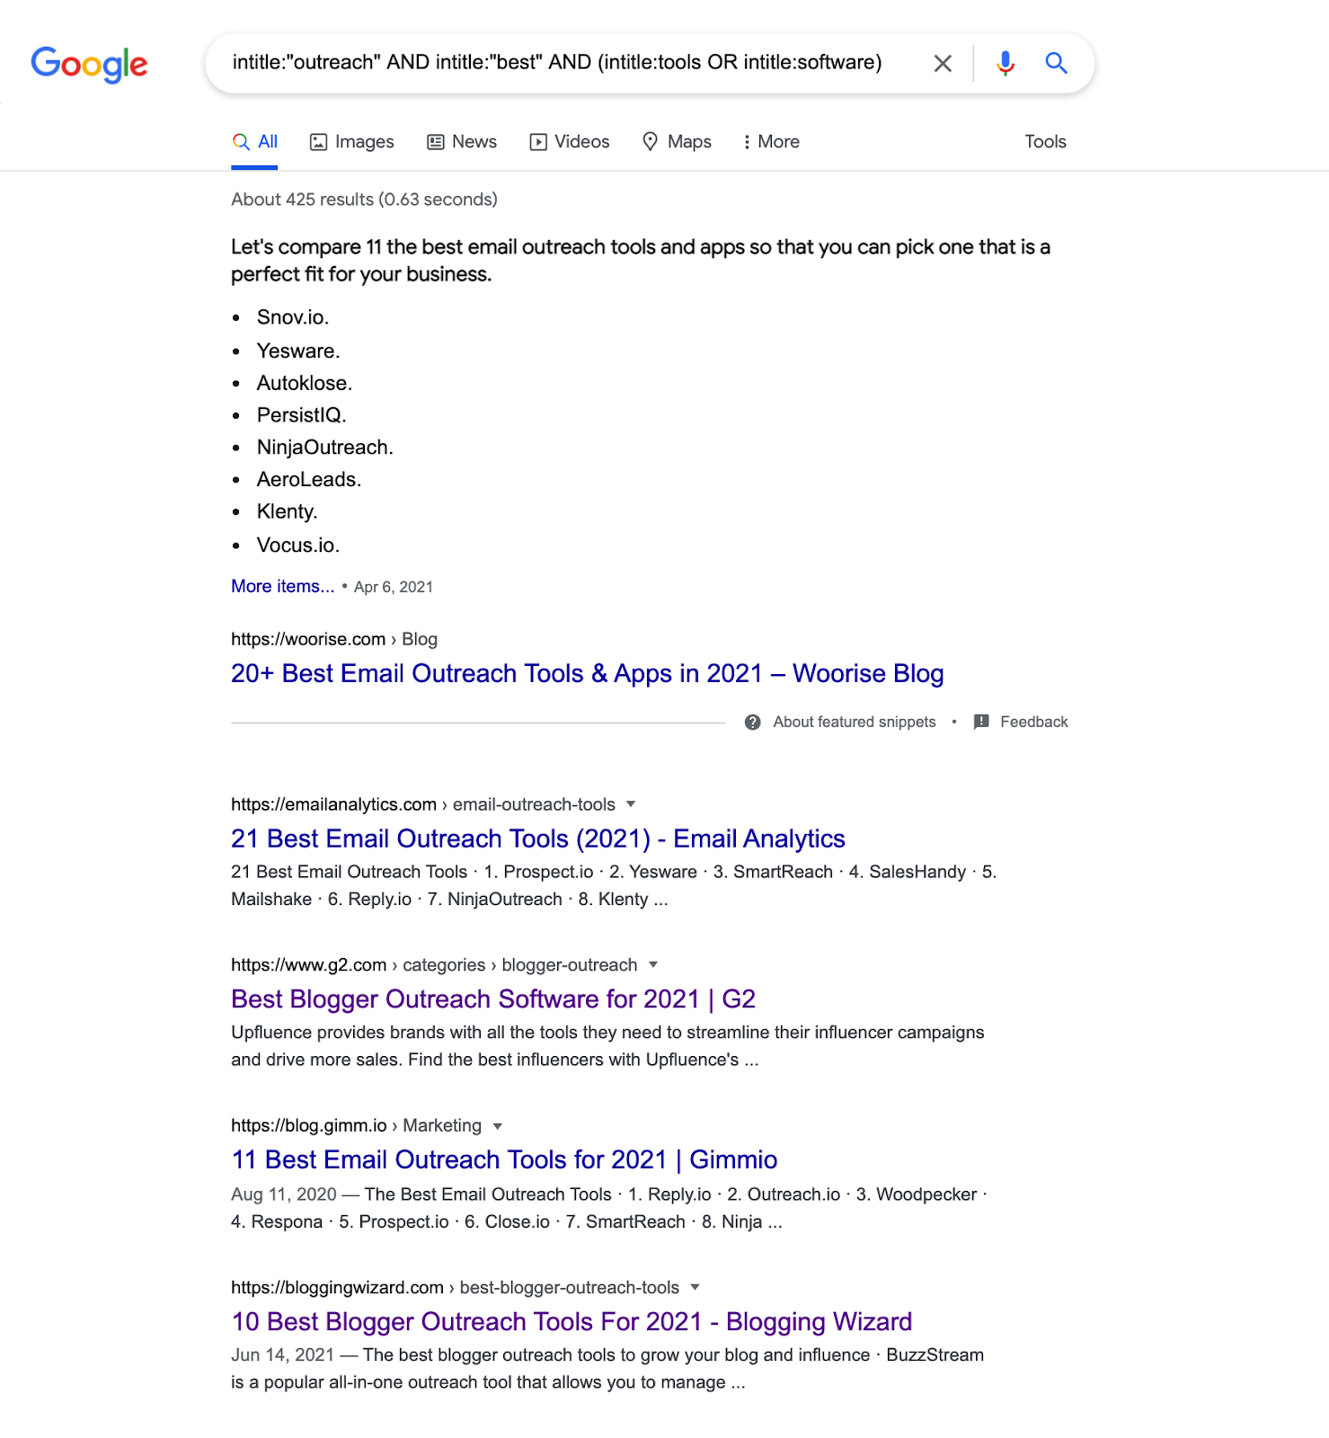Open the Videos results tab
Screen dimensions: 1329x1438
tap(570, 142)
